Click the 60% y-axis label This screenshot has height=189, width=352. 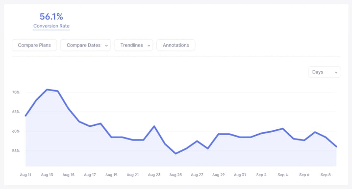coord(16,131)
